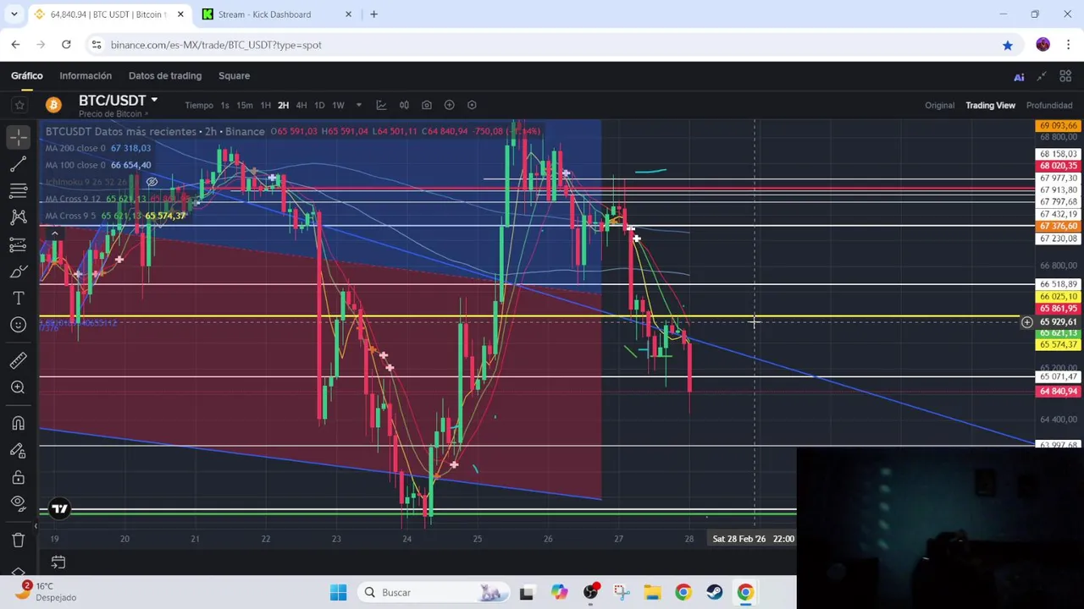Switch to Profundidad depth view
The height and width of the screenshot is (609, 1084).
pos(1049,105)
